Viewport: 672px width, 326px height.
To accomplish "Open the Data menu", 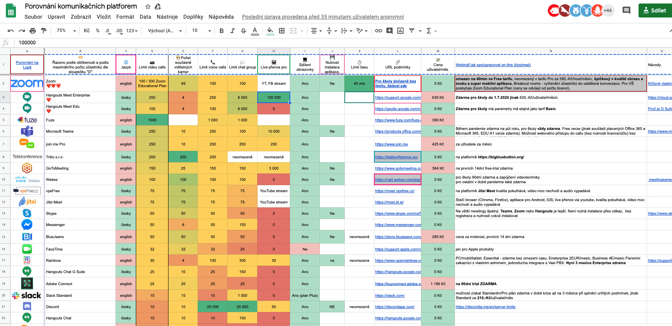I will click(145, 17).
